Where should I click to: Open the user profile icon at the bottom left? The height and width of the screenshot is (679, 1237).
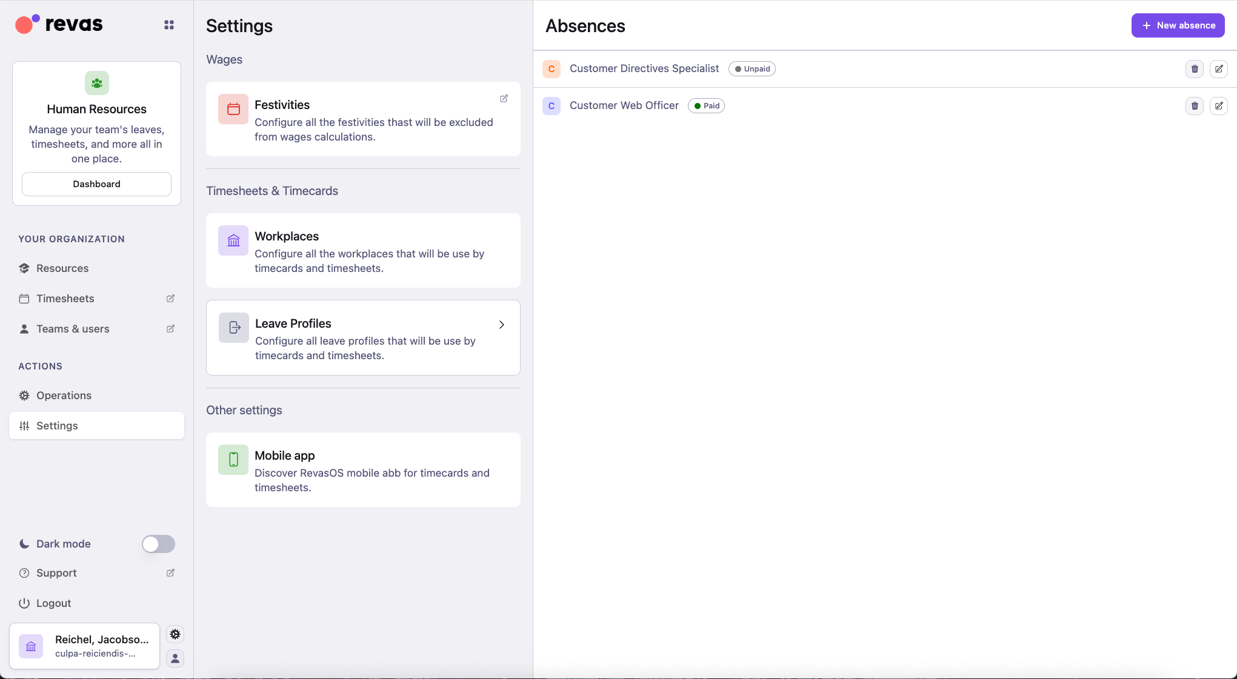pos(175,658)
